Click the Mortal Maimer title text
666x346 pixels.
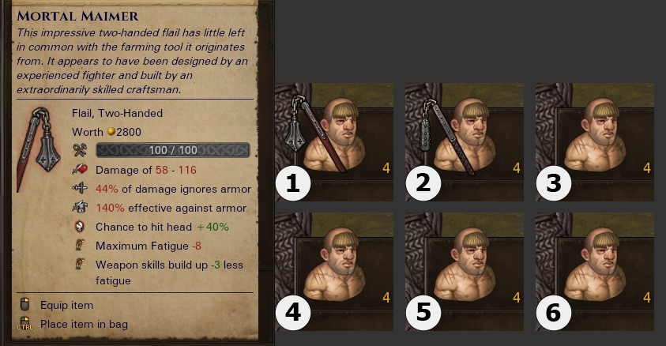pos(77,16)
